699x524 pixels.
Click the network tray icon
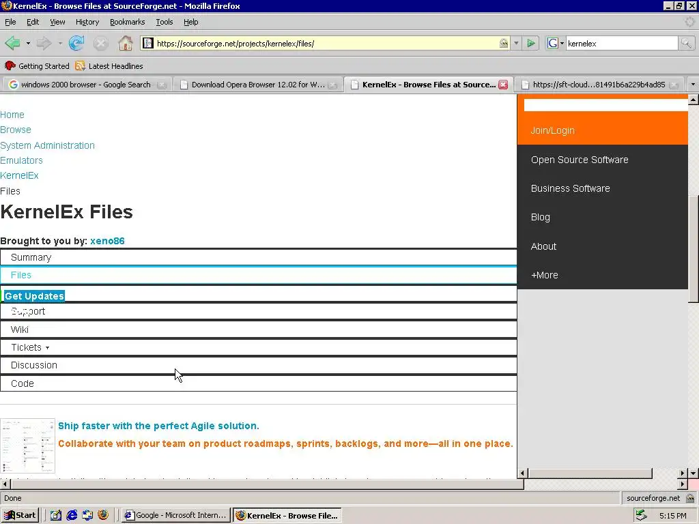(641, 515)
